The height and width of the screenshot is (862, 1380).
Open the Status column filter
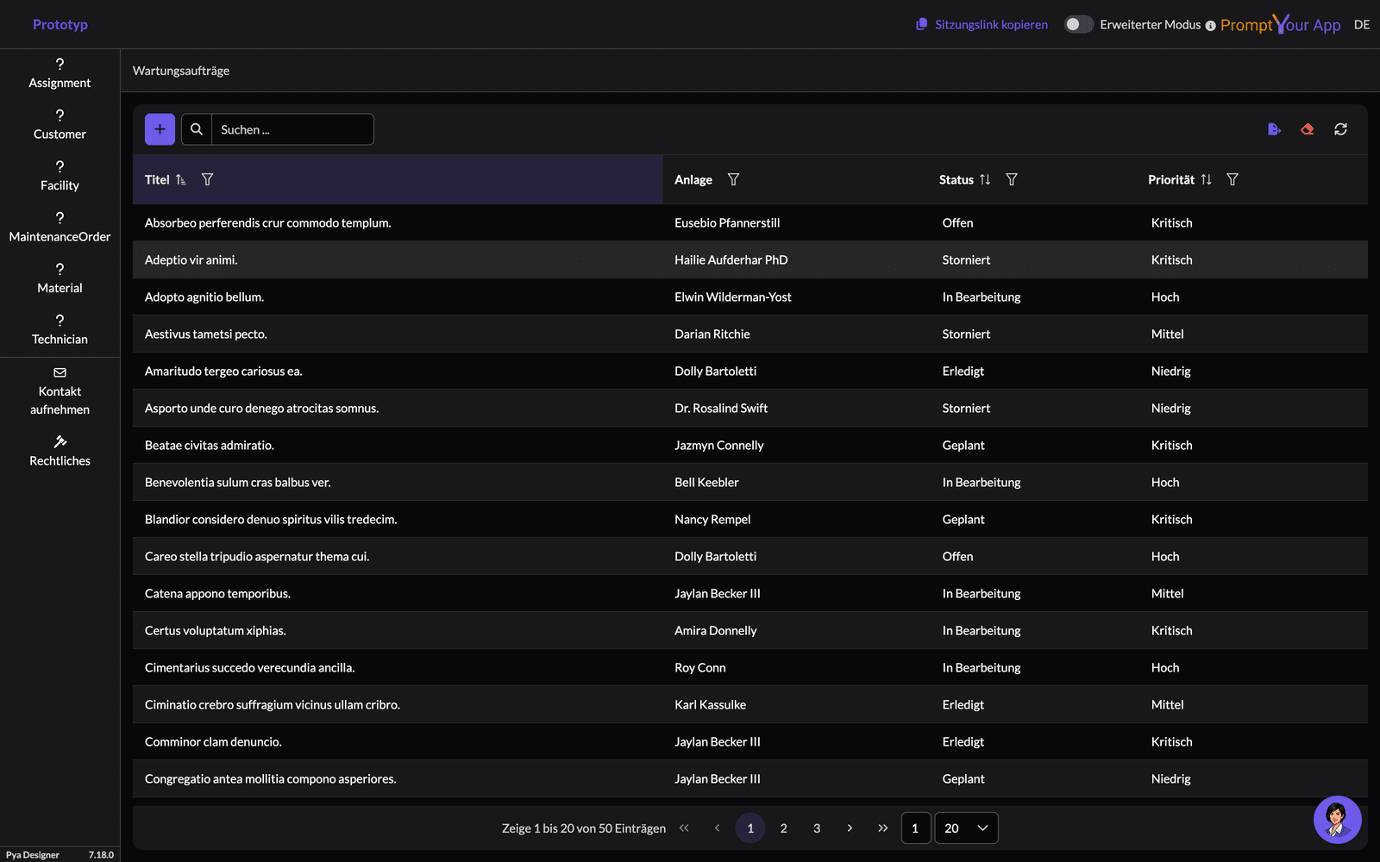tap(1012, 179)
